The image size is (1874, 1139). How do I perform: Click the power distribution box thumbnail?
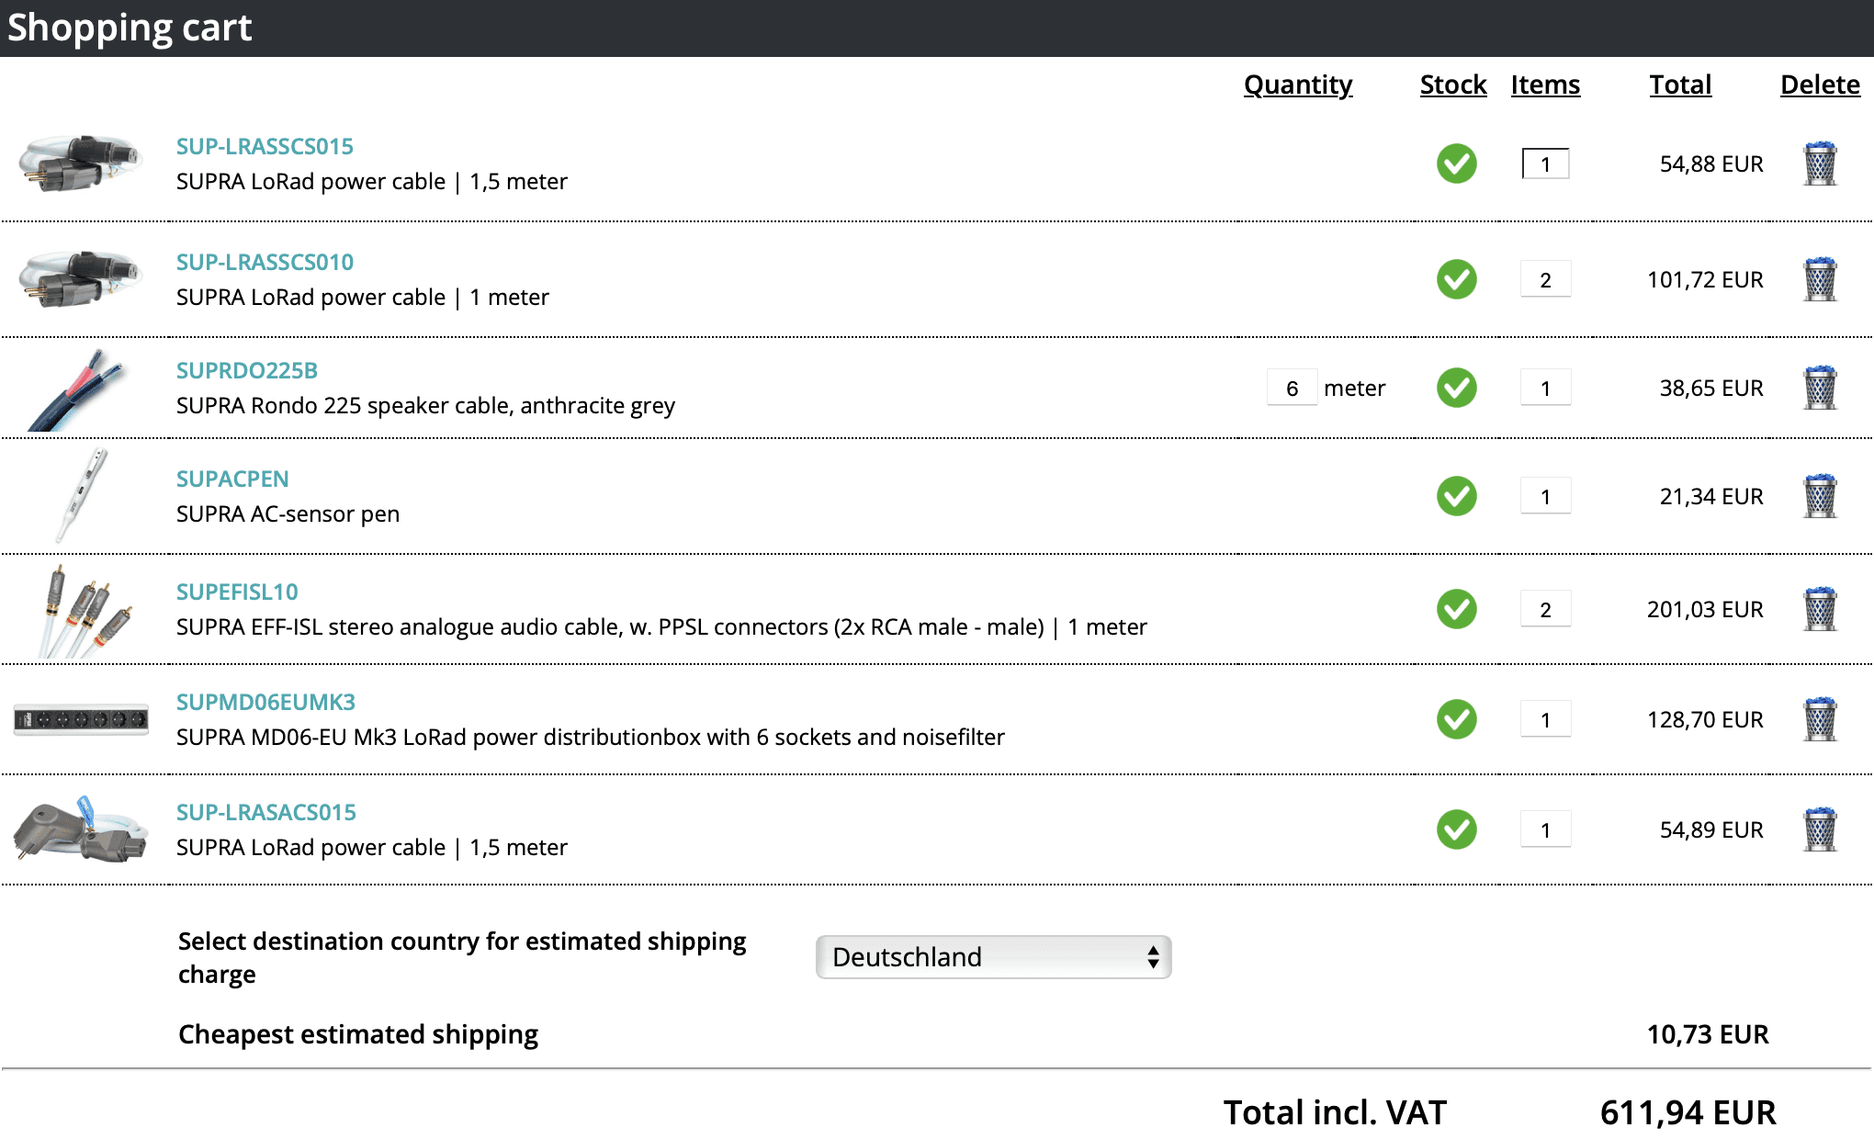(81, 719)
